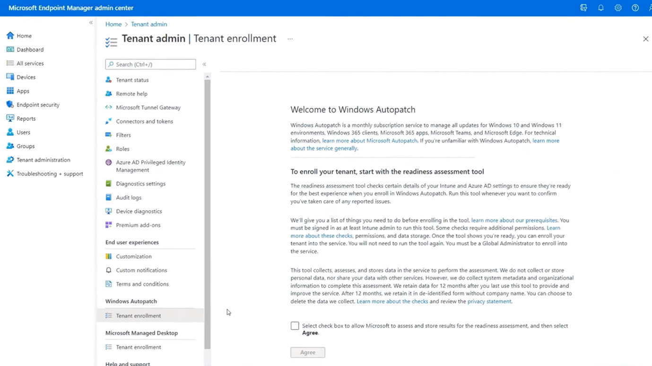Check the readiness assessment consent checkbox
This screenshot has height=366, width=652.
click(295, 326)
